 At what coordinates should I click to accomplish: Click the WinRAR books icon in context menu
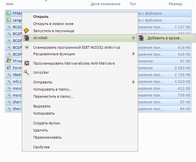tap(27, 38)
